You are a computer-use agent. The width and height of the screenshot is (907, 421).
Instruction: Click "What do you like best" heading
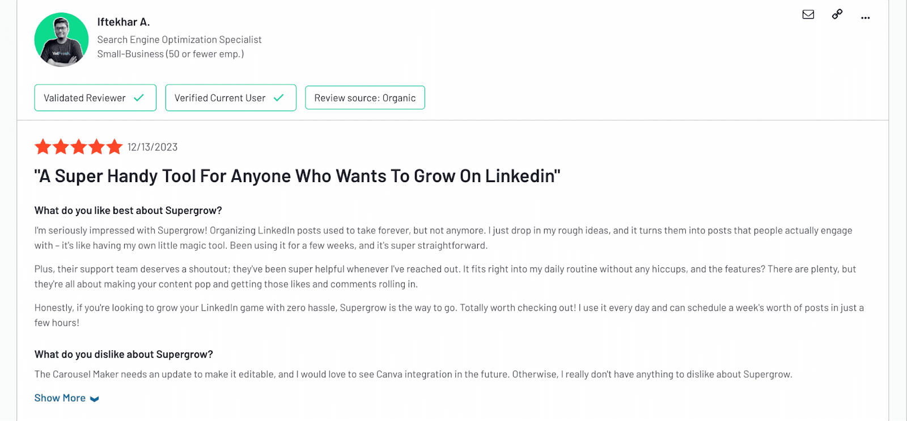click(x=128, y=210)
